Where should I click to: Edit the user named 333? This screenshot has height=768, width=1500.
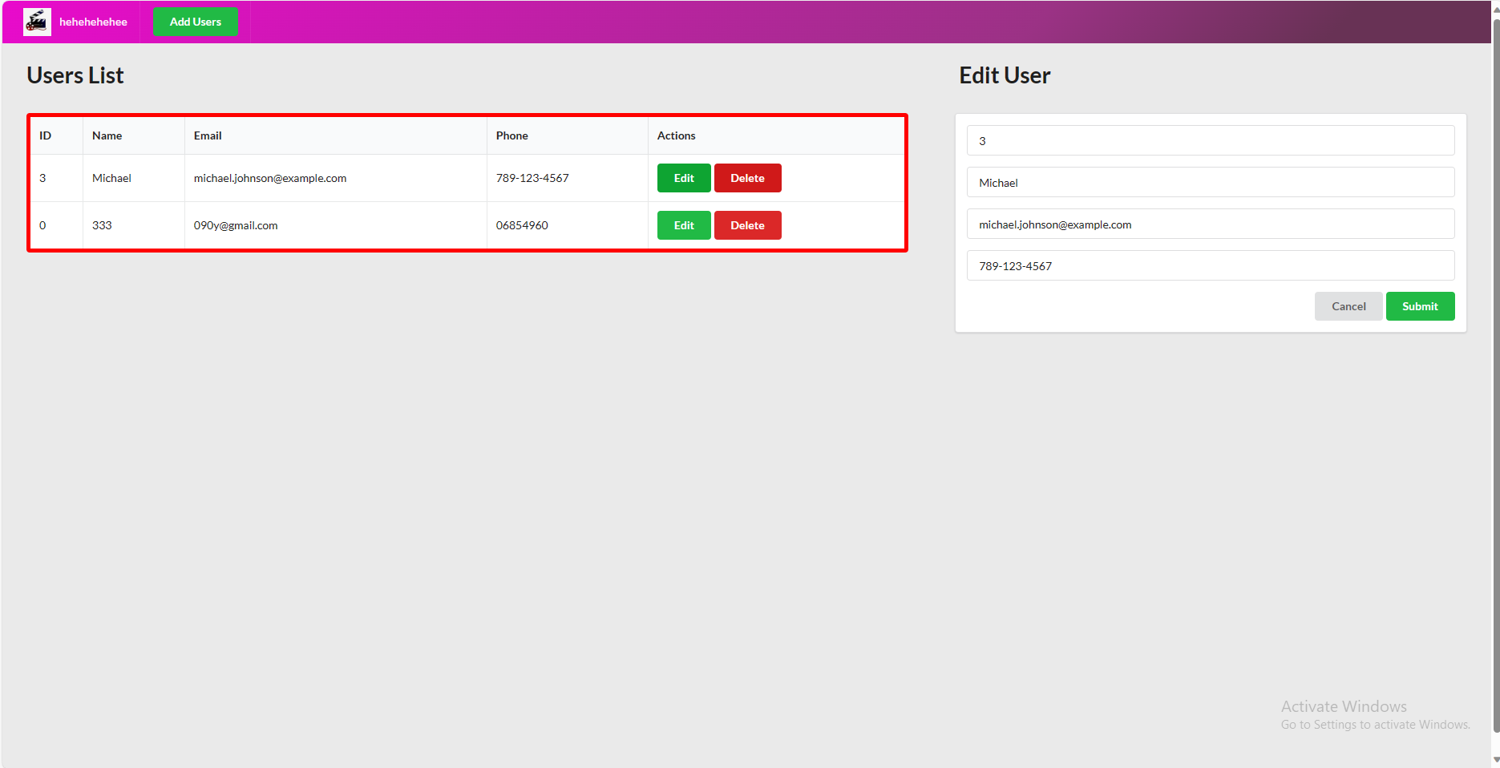point(683,225)
